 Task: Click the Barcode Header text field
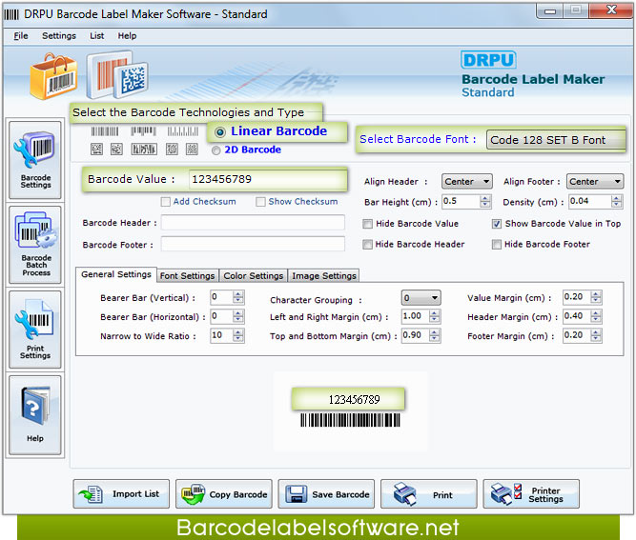tap(253, 223)
